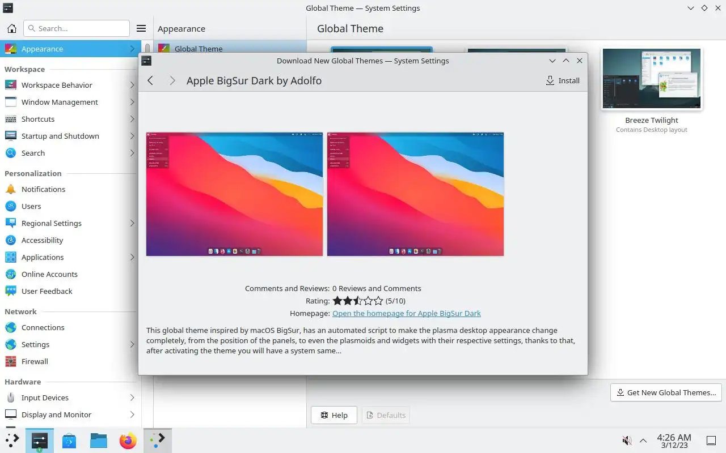This screenshot has height=453, width=726.
Task: Click the Startup and Shutdown icon
Action: point(11,136)
